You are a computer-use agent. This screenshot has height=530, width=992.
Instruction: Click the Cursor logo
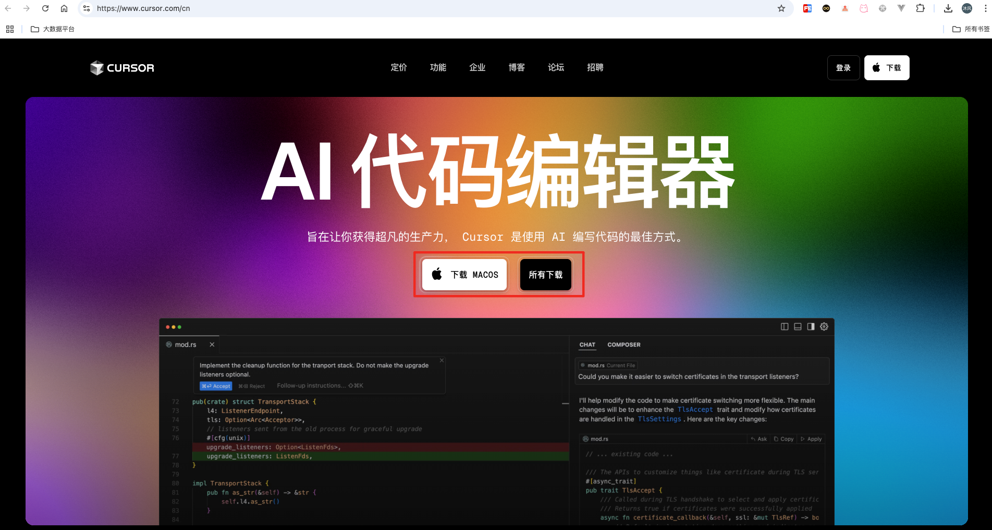[x=122, y=68]
